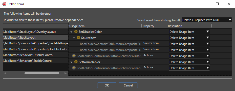Image resolution: width=235 pixels, height=91 pixels.
Task: Collapse the SetDisabledColor tree node
Action: 71,32
